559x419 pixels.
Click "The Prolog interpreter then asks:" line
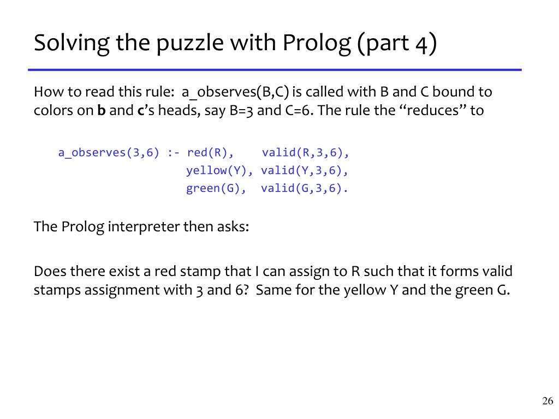click(141, 227)
